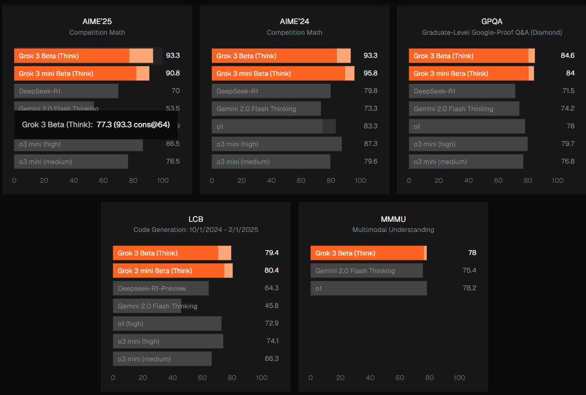Click the 83.3 score in AIME'24 chart
Screen dimensions: 586x395
coord(370,126)
